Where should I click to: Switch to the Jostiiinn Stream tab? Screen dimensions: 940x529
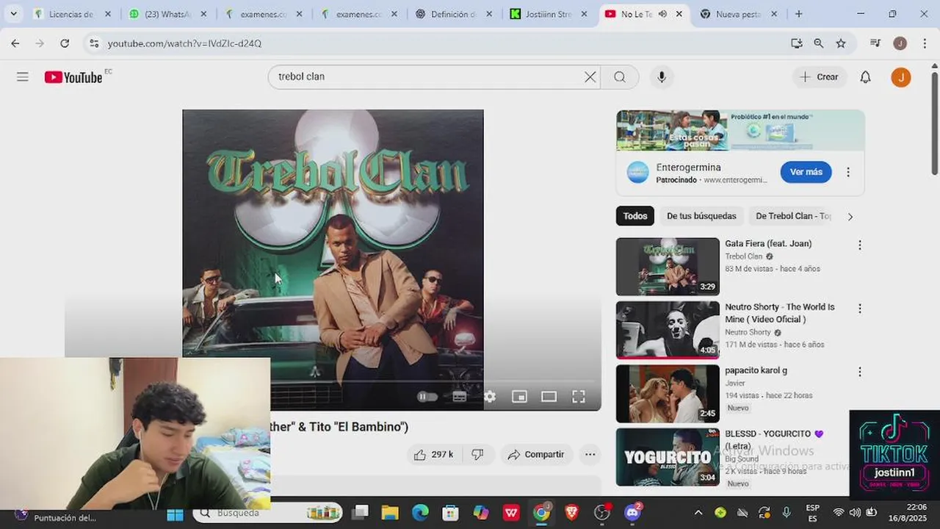click(x=548, y=14)
